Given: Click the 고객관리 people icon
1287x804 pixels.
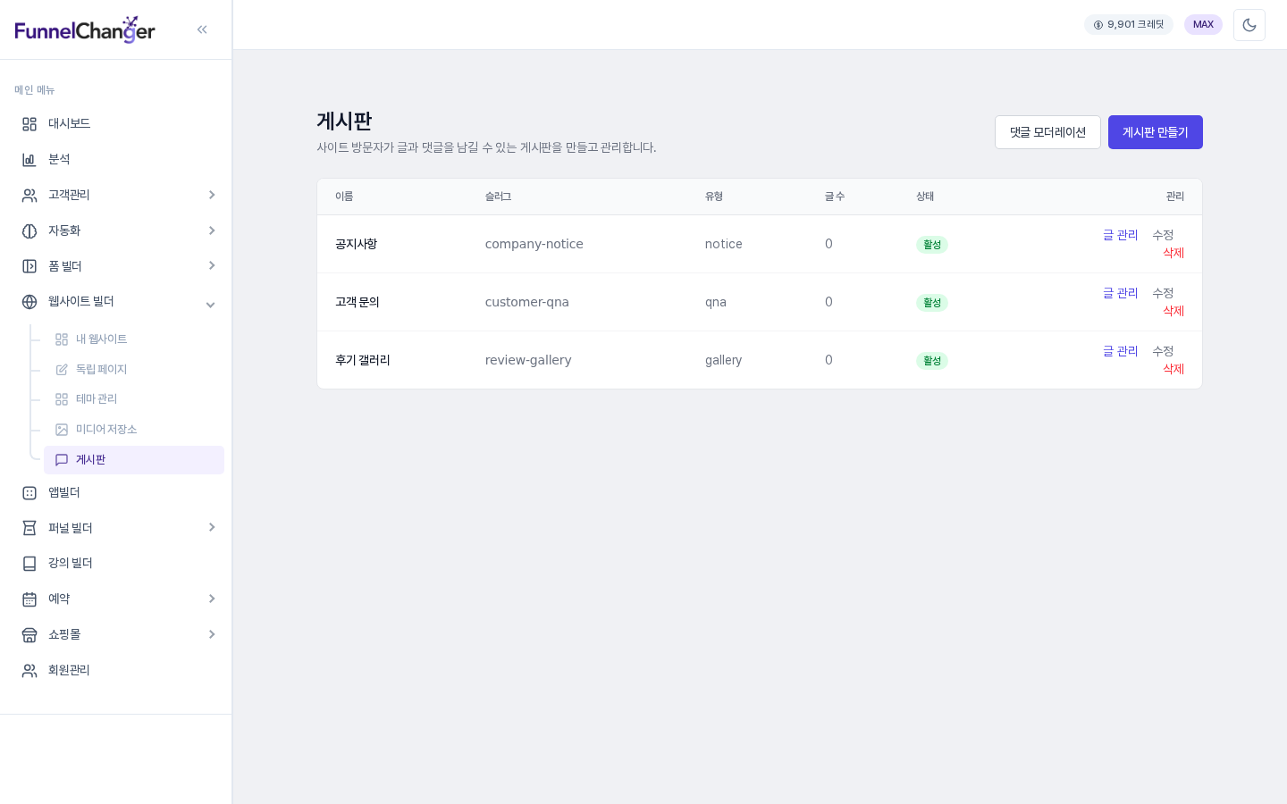Looking at the screenshot, I should pyautogui.click(x=29, y=196).
